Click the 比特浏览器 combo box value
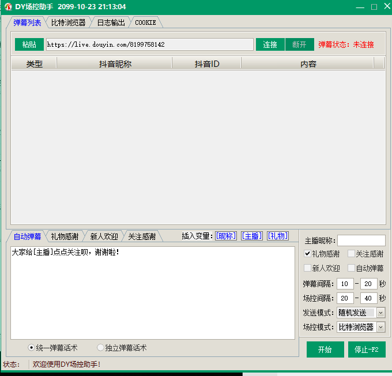Screen dimensions: 392x376 click(356, 327)
